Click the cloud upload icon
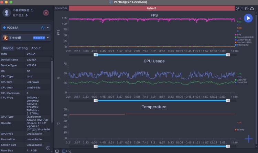Image resolution: width=258 pixels, height=153 pixels. point(252,8)
